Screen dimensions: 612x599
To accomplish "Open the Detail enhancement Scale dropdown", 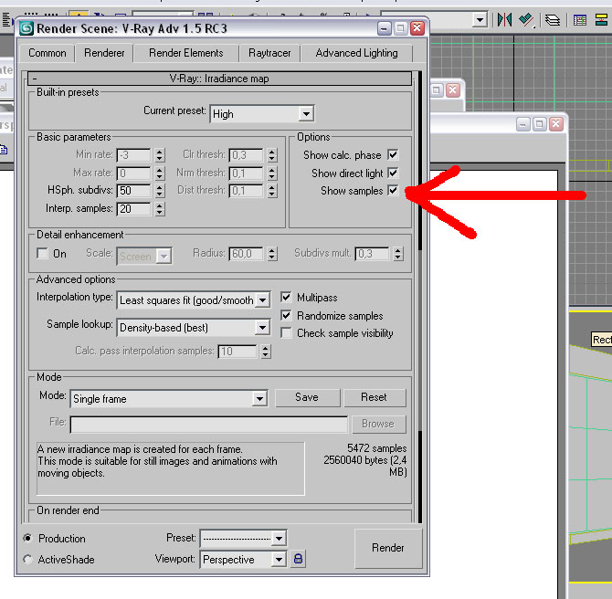I will click(x=164, y=257).
